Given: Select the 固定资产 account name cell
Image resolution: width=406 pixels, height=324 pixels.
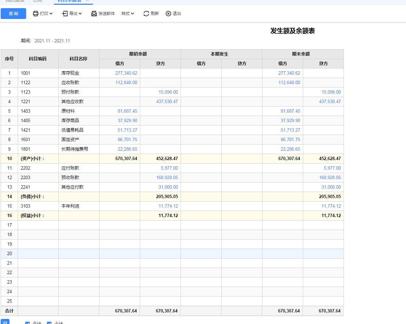Looking at the screenshot, I should (79, 140).
